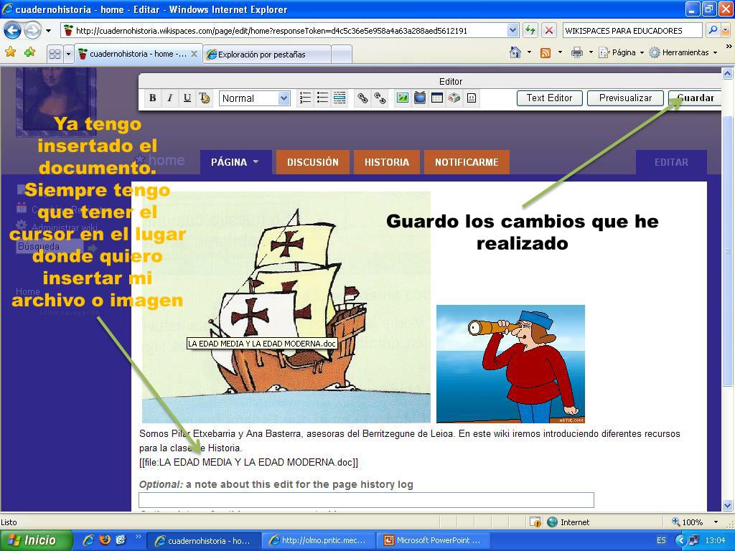Open the Windows Inicio start button

[36, 540]
